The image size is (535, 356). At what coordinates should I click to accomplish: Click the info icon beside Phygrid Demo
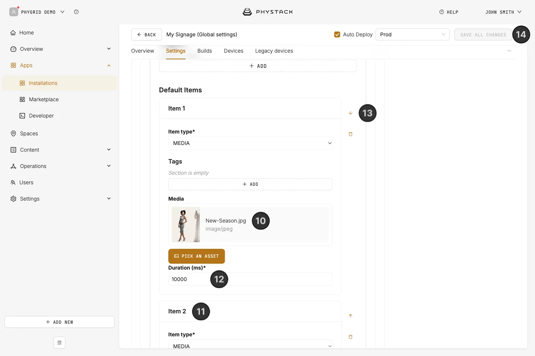point(76,12)
